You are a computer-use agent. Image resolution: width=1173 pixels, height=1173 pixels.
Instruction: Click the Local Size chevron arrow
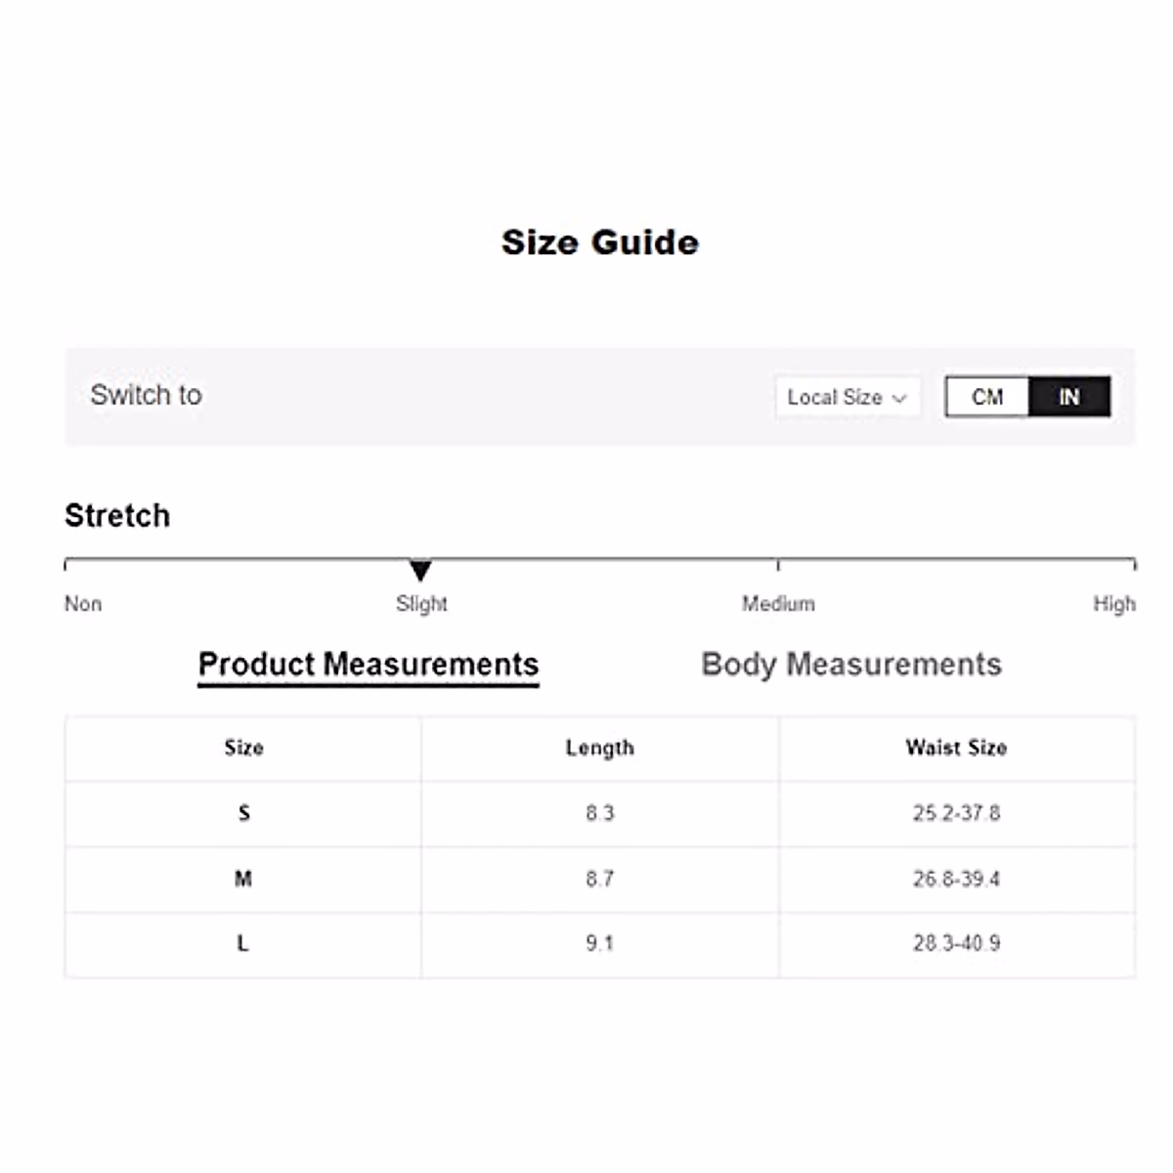900,398
